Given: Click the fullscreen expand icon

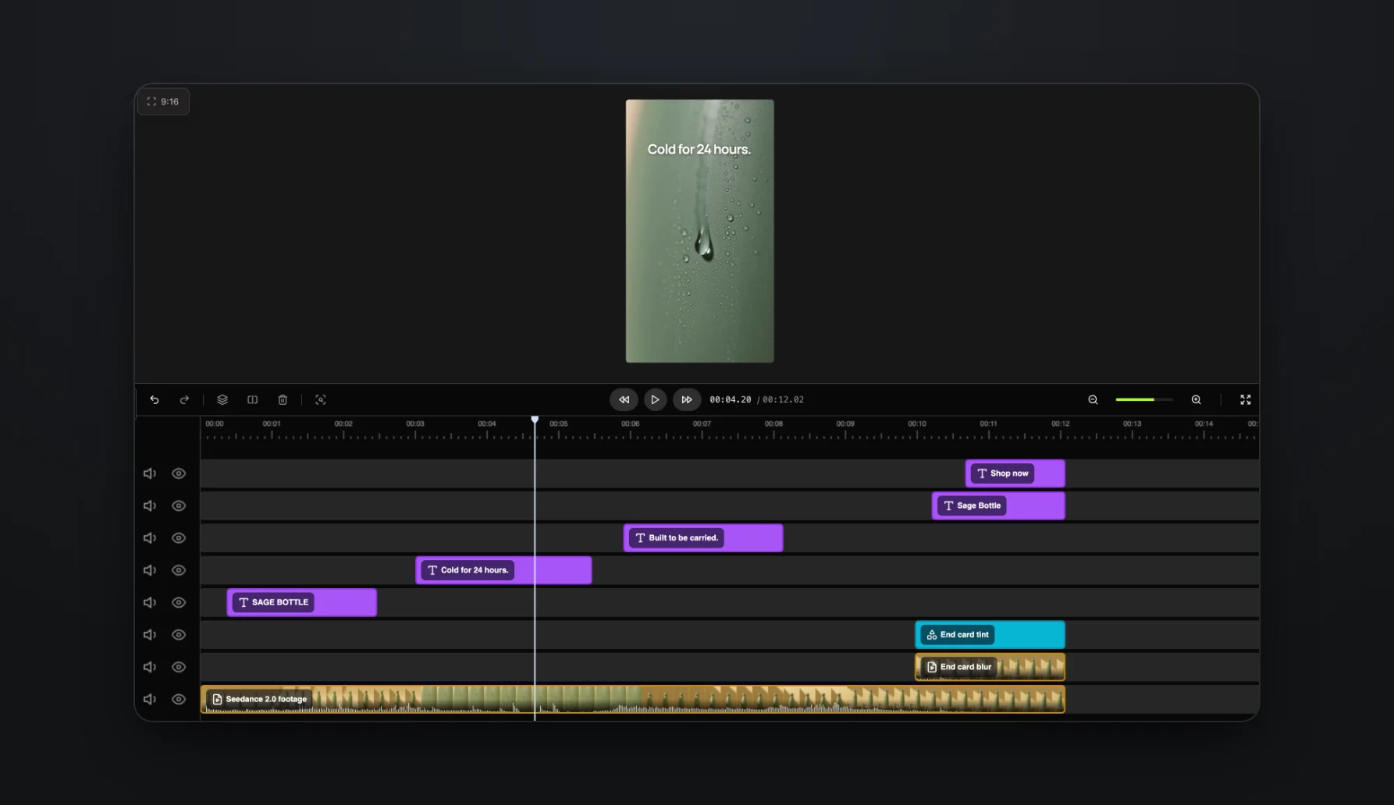Looking at the screenshot, I should point(1246,399).
